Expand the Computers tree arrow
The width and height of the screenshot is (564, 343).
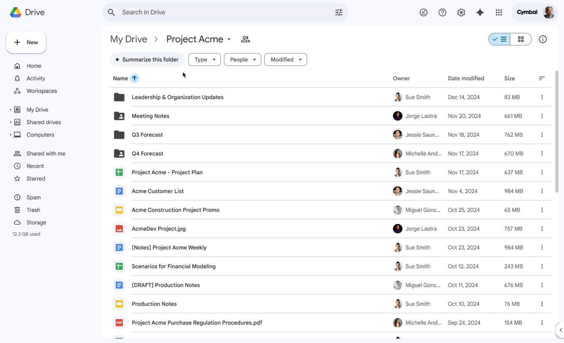click(x=11, y=135)
